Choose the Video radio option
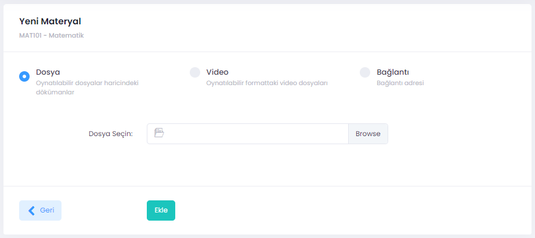The width and height of the screenshot is (535, 238). click(195, 72)
